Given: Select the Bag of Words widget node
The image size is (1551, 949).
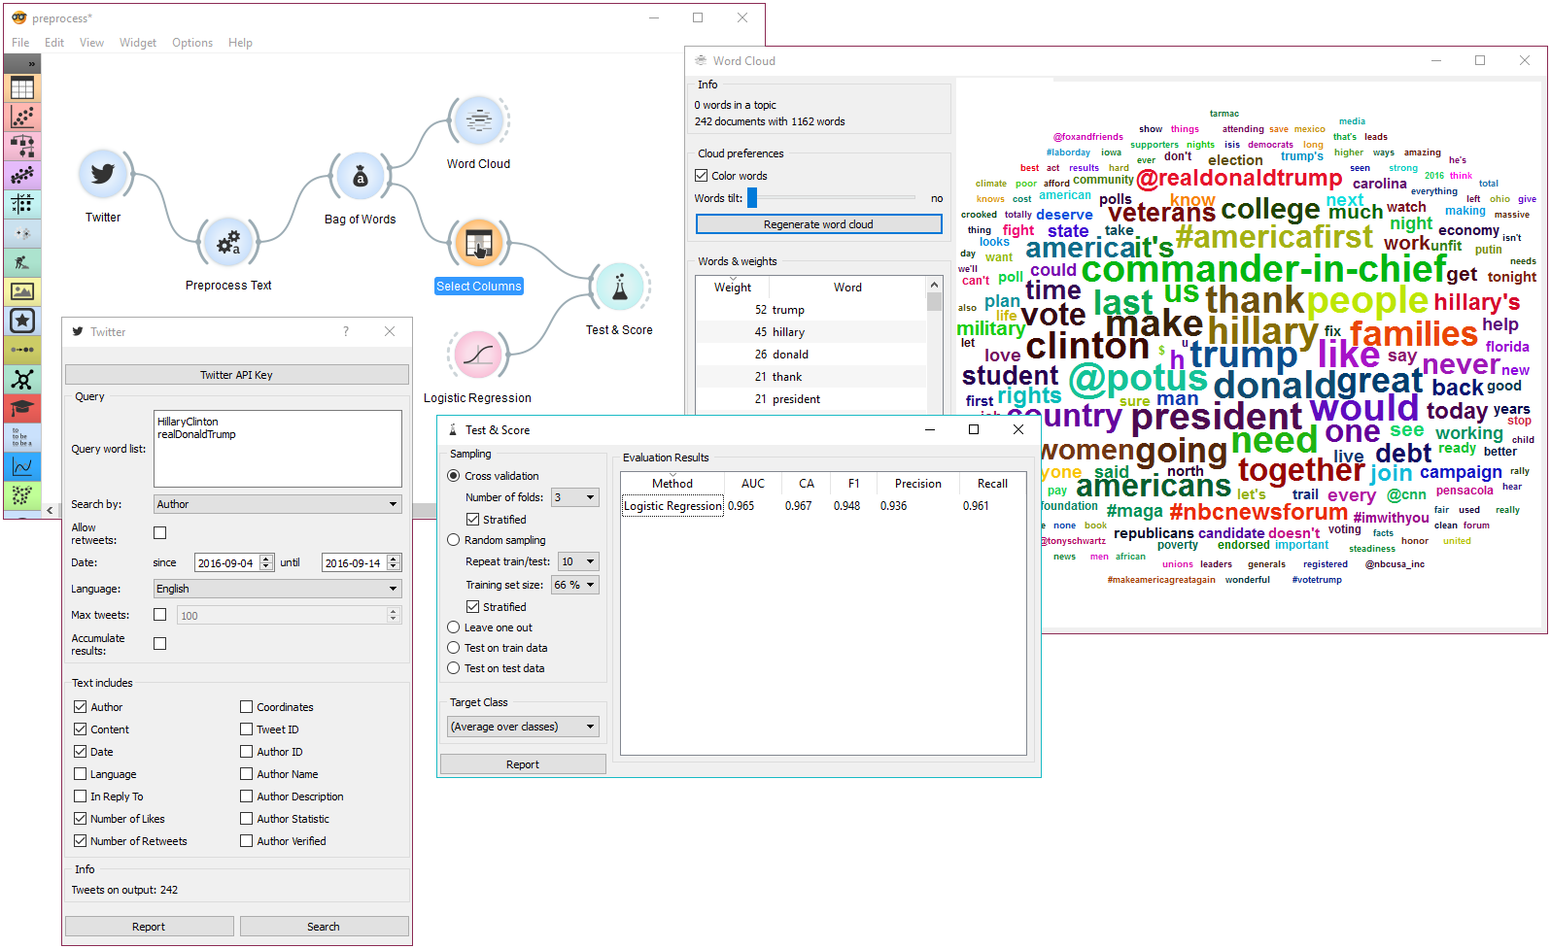Looking at the screenshot, I should click(x=360, y=177).
